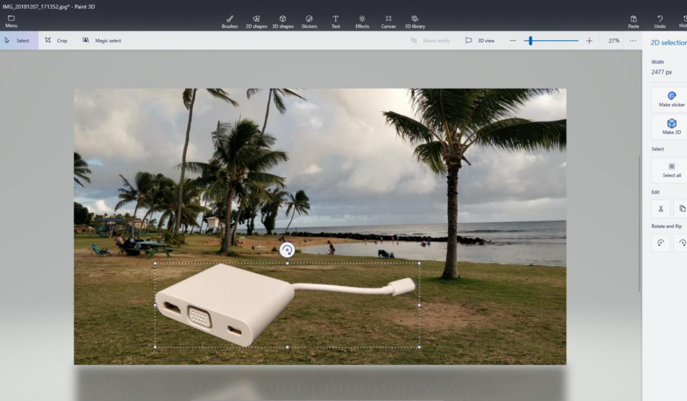Viewport: 687px width, 401px height.
Task: Undo the last action
Action: (660, 21)
